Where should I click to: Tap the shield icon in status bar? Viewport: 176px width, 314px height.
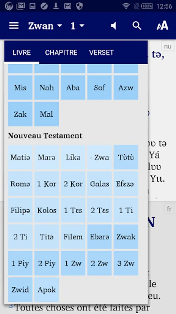tap(79, 6)
